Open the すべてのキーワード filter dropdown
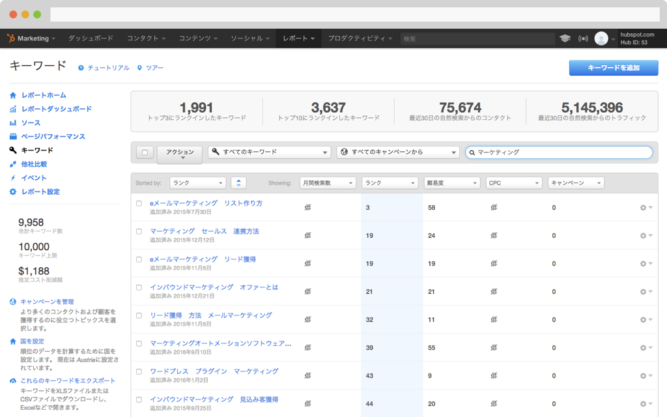 tap(269, 152)
